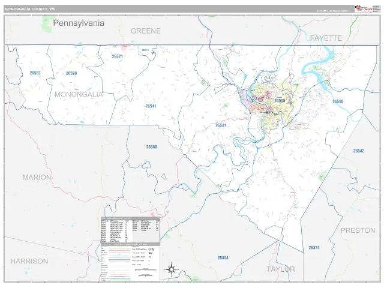
Task: Click the "Pennsylvania" state label
Action: click(x=79, y=23)
